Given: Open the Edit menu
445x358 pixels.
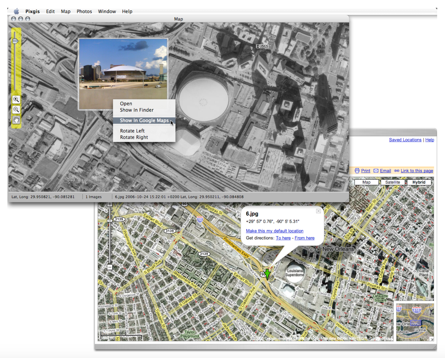Looking at the screenshot, I should tap(50, 11).
